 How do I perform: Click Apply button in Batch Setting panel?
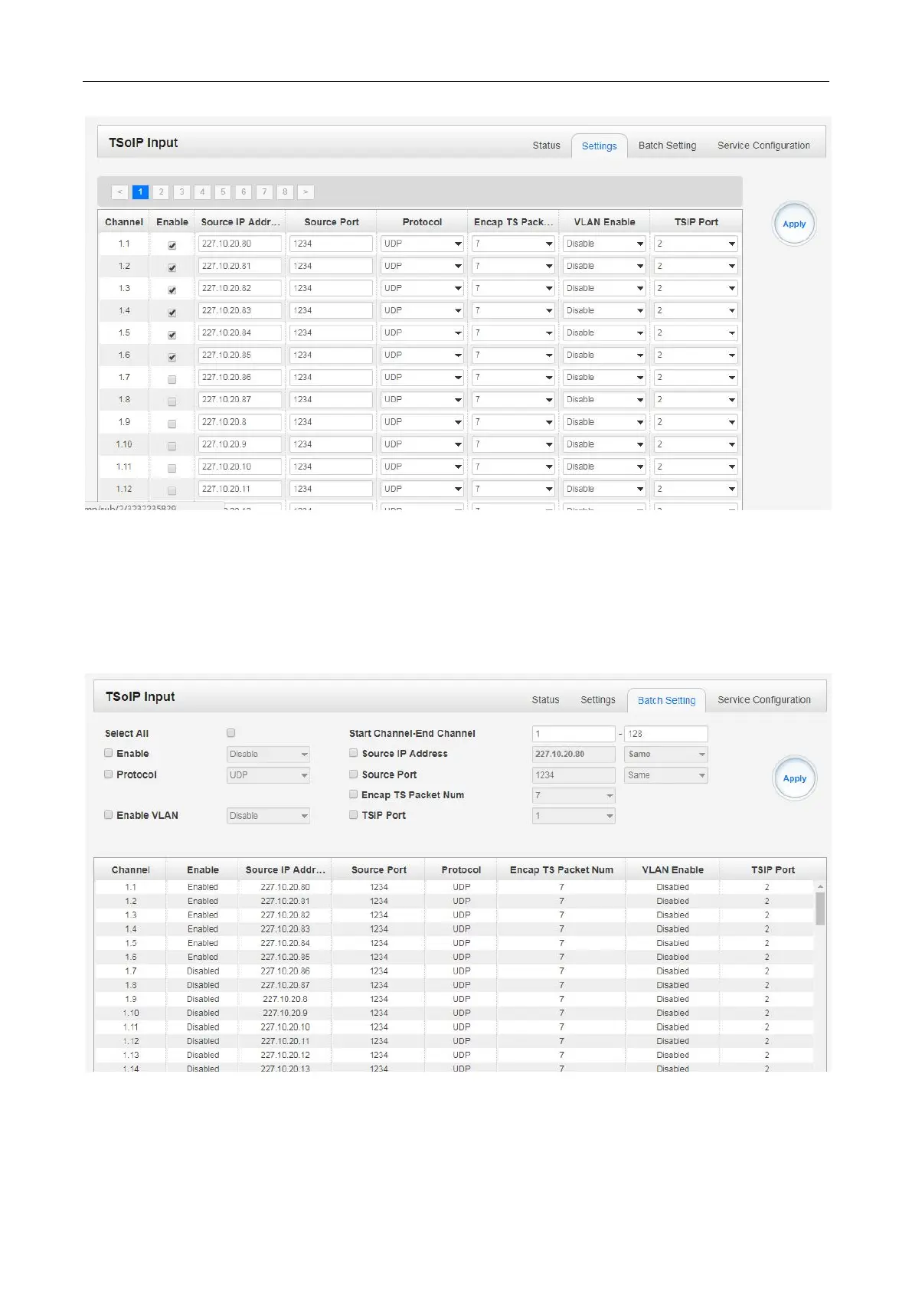pos(794,779)
